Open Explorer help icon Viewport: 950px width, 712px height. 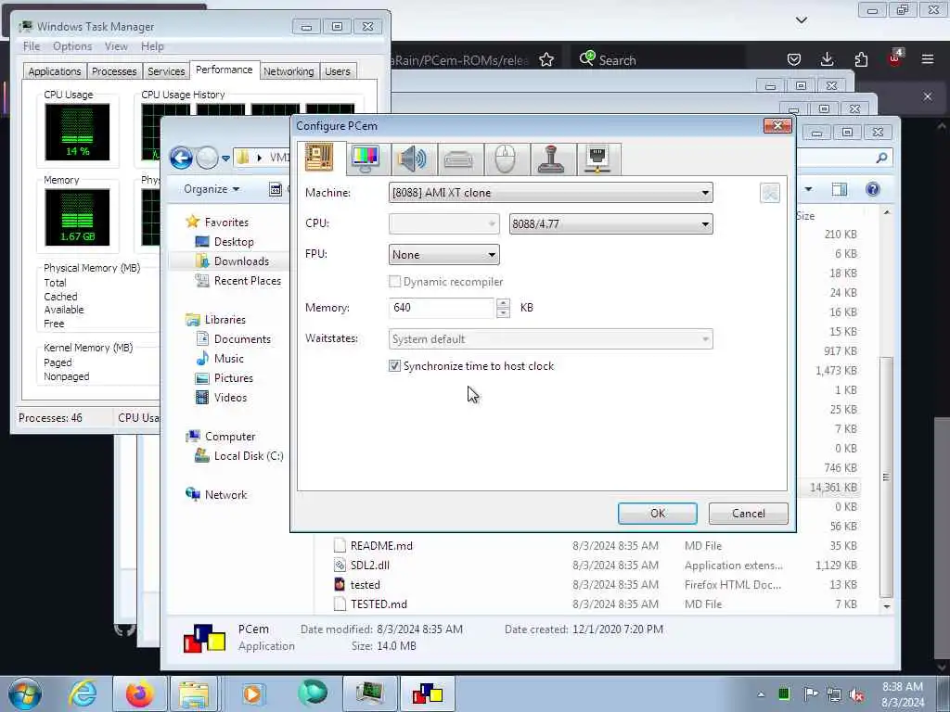(872, 189)
